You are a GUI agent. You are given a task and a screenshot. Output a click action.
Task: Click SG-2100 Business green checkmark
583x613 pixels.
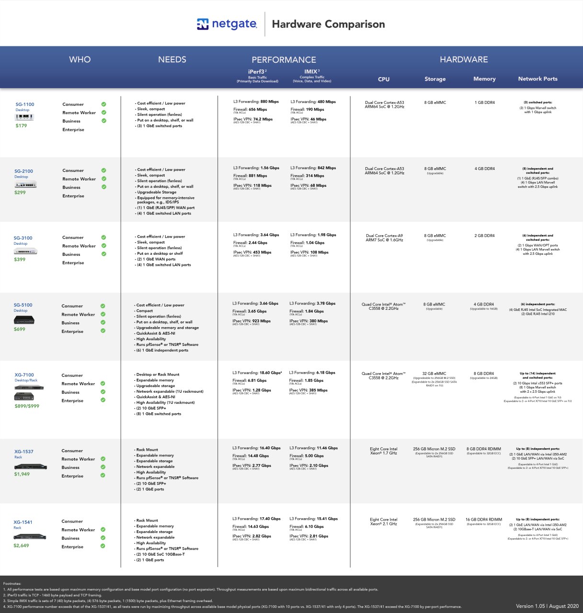coord(103,187)
